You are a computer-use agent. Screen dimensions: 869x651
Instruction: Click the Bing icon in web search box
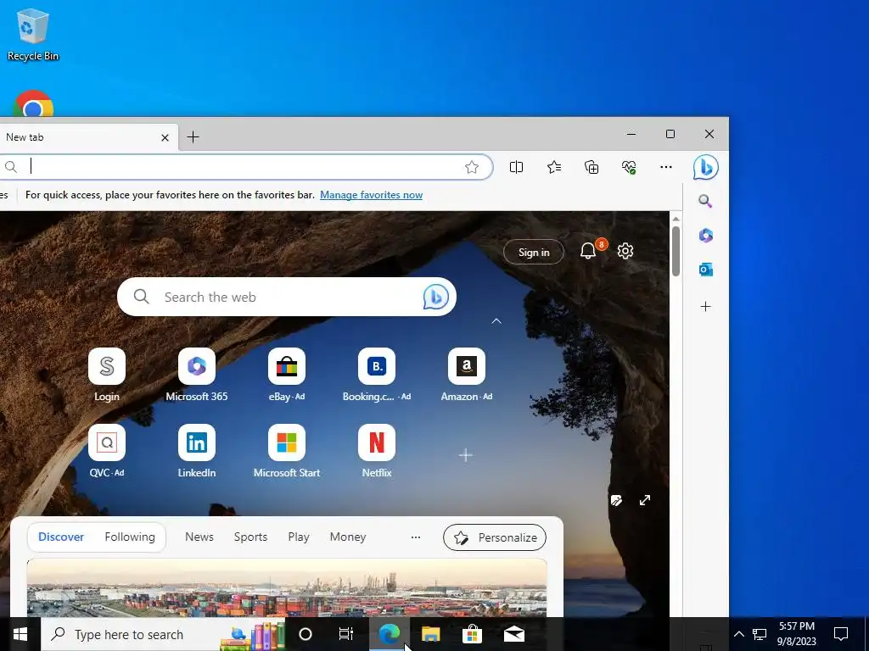436,297
